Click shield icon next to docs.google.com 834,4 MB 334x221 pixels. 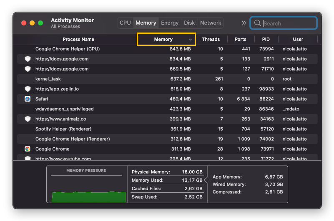tap(28, 59)
